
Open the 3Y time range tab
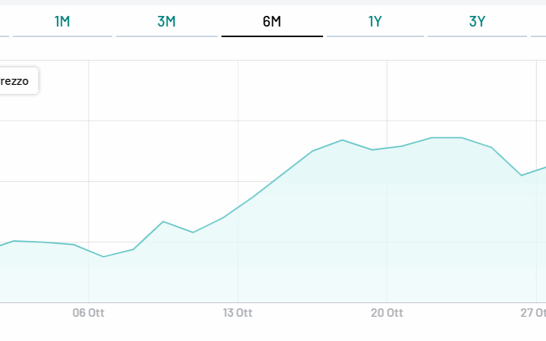(477, 21)
